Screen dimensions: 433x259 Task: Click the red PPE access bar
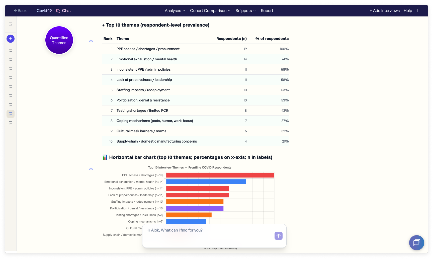(x=220, y=175)
